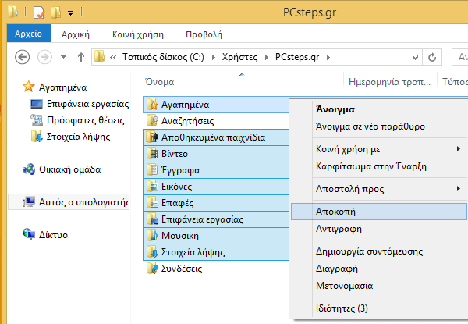Select Οικιακή ομάδα in the navigation pane
Screen dimensions: 468x324
coord(62,169)
